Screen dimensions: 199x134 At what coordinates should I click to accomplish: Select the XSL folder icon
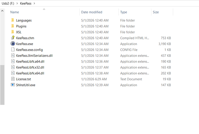13,32
